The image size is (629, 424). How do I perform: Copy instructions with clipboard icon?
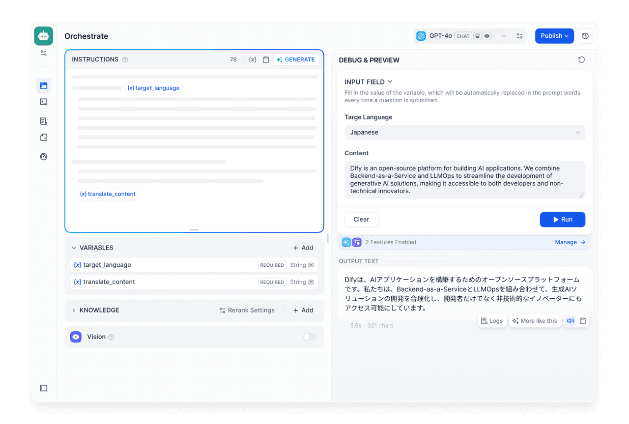pos(266,59)
